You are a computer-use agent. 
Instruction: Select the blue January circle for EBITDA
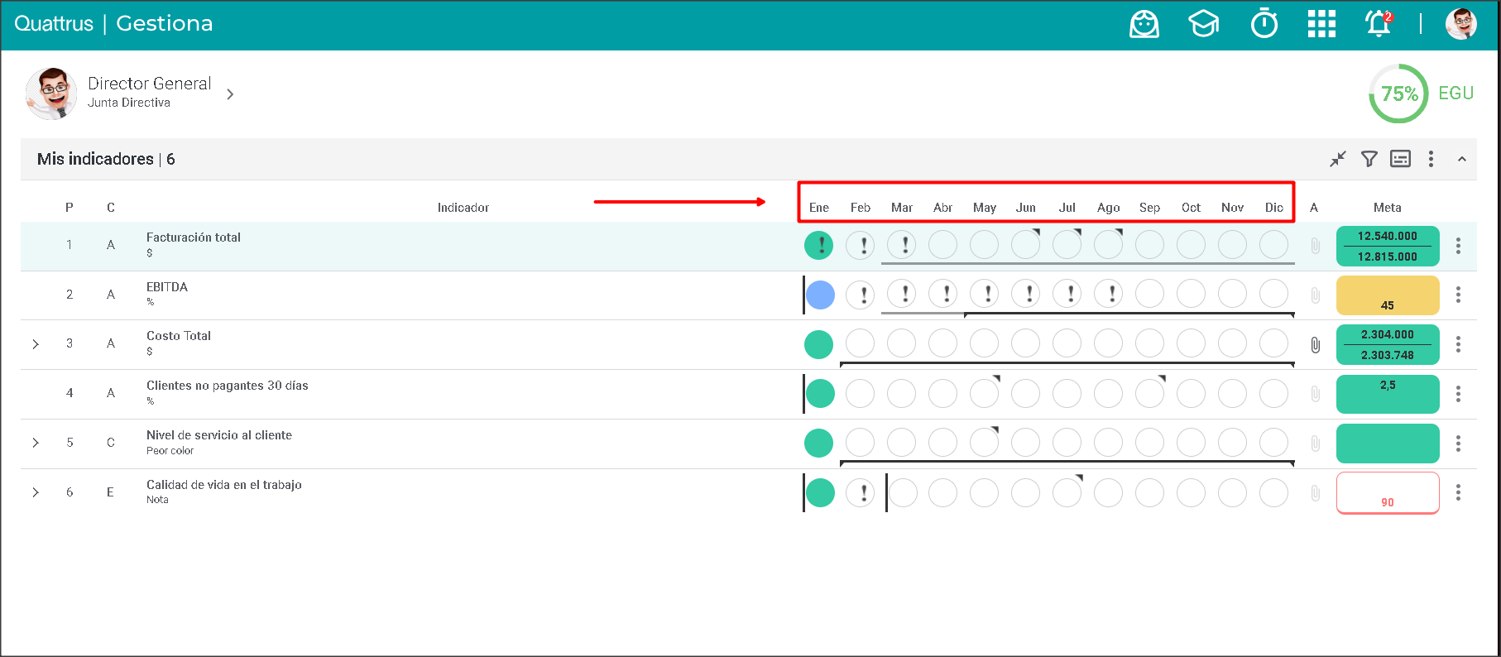820,295
